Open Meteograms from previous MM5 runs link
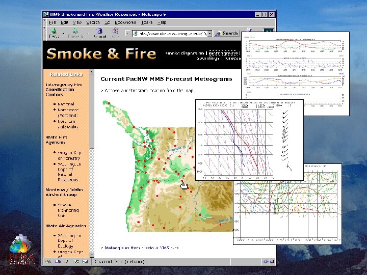The width and height of the screenshot is (367, 275). point(141,248)
